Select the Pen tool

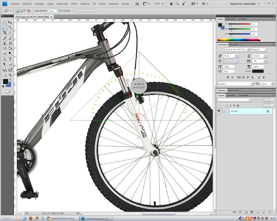click(5, 59)
